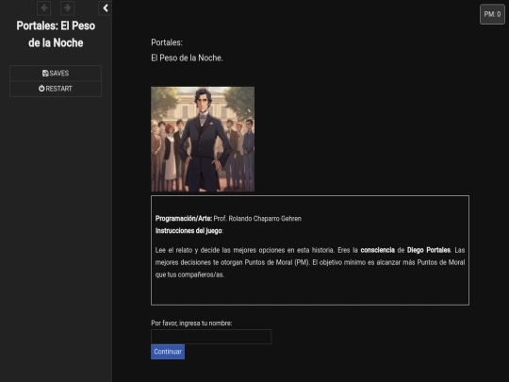Click the Continuar button

(x=168, y=352)
